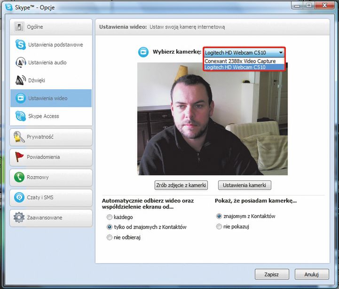Click the Powiadomienia red flag icon
Viewport: 339px width, 289px height.
pos(19,157)
